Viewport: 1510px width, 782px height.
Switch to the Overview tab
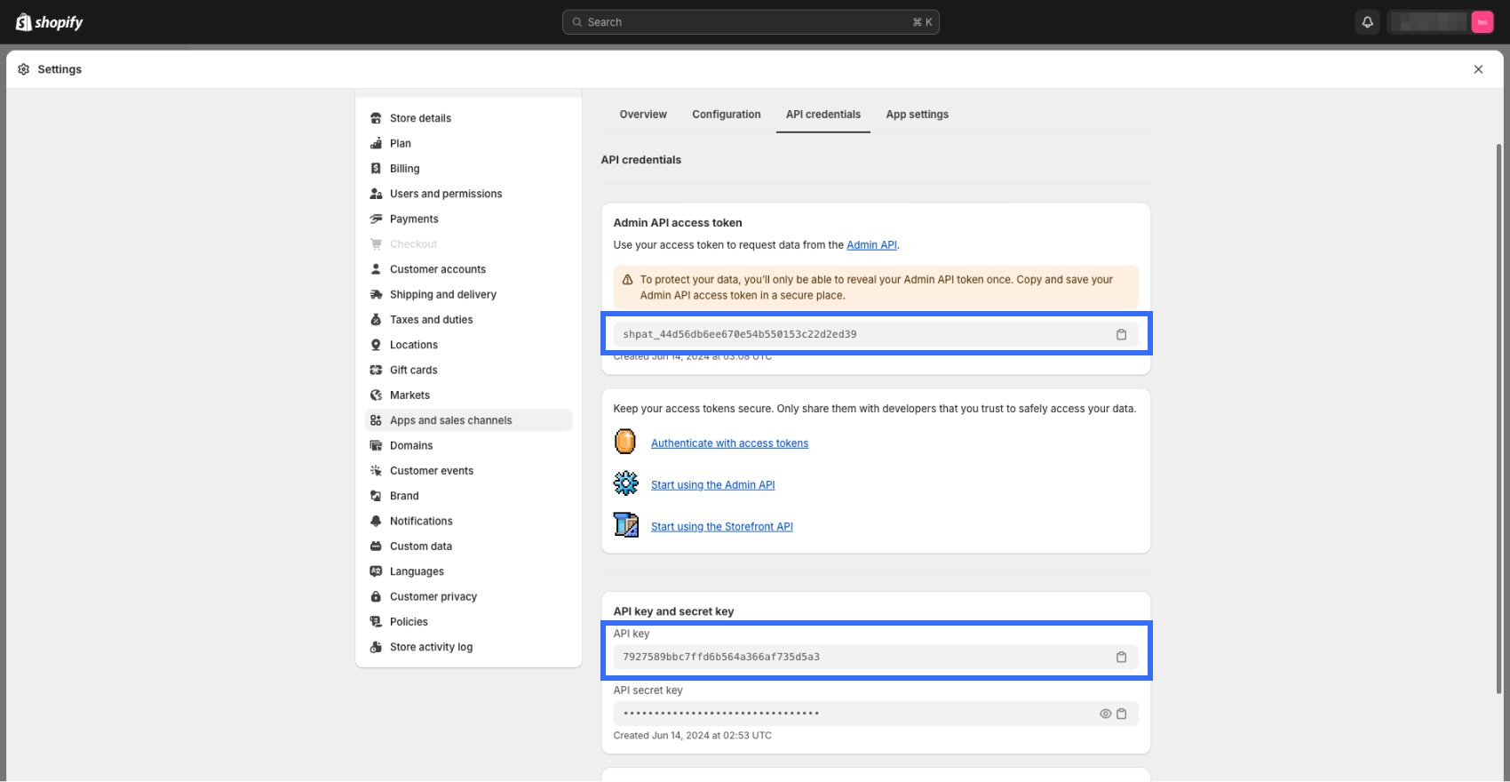[643, 115]
